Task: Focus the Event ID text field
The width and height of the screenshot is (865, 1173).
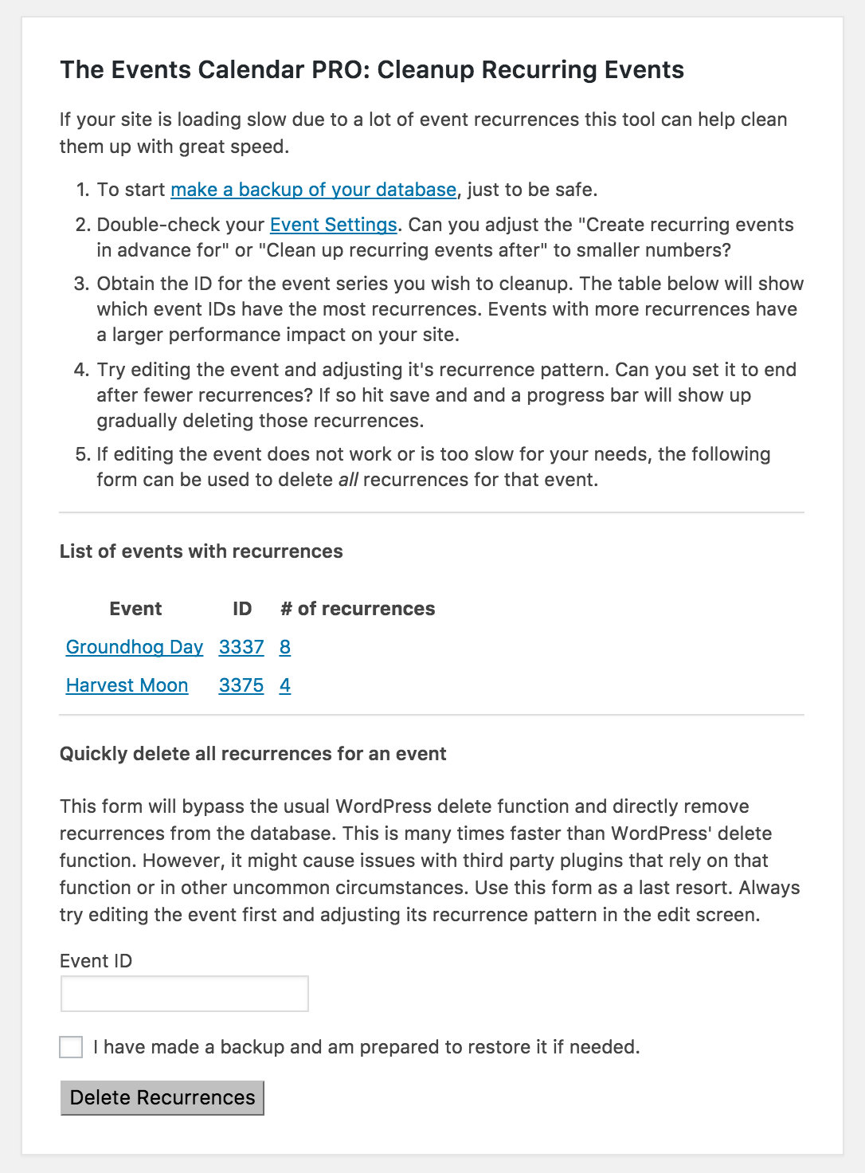Action: 184,994
